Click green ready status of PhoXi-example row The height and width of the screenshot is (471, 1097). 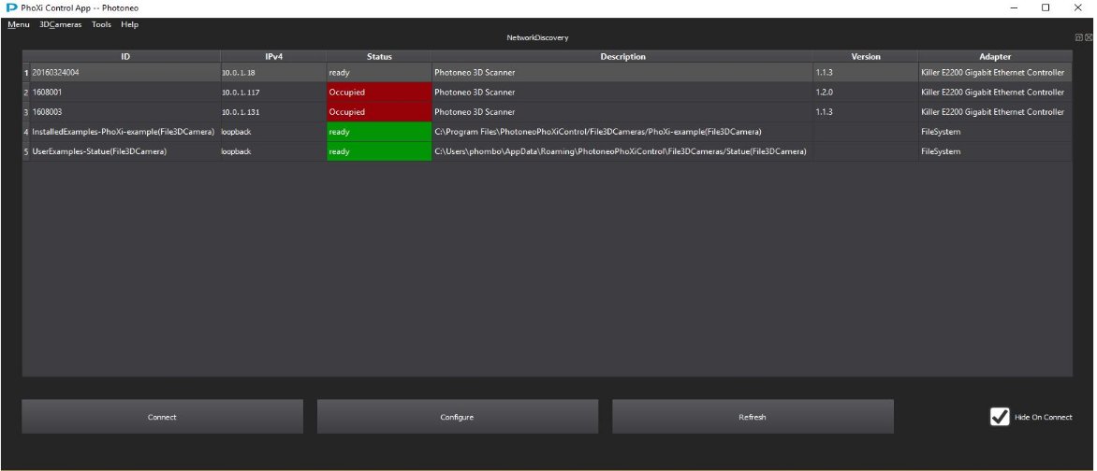(x=379, y=132)
